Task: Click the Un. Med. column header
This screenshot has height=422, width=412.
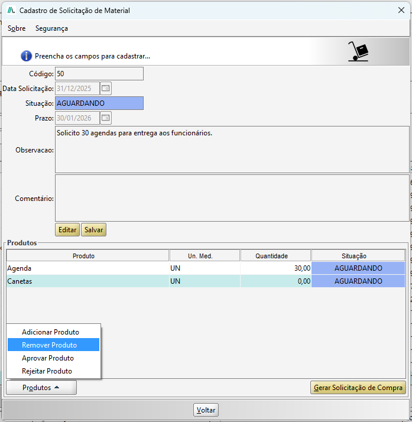Action: point(205,256)
